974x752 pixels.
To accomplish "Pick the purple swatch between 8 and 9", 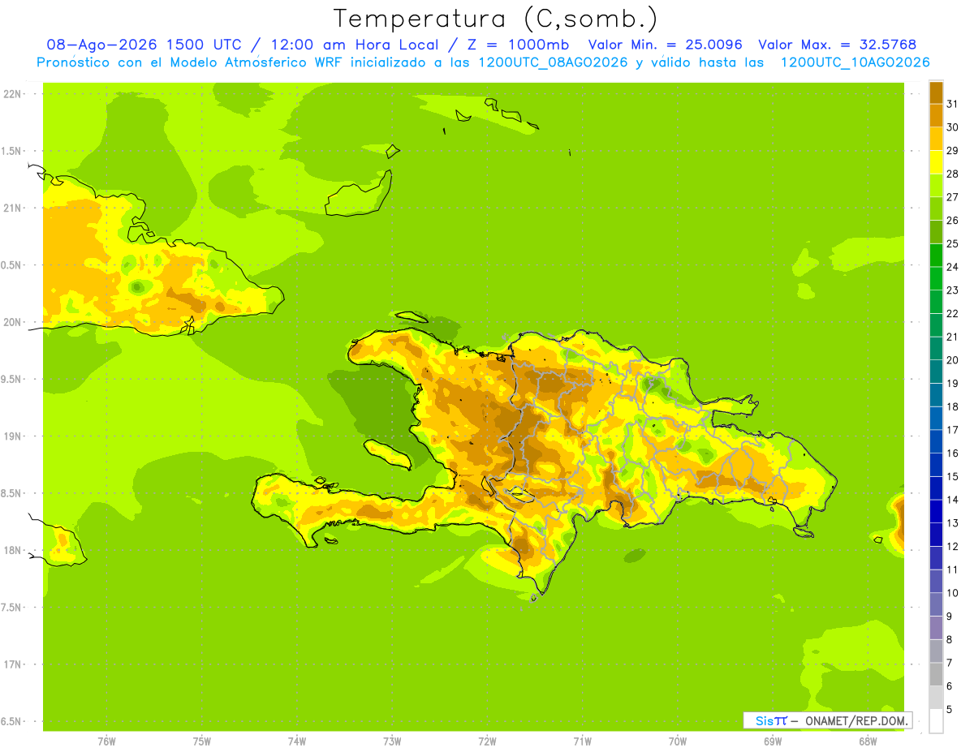I will coord(936,628).
